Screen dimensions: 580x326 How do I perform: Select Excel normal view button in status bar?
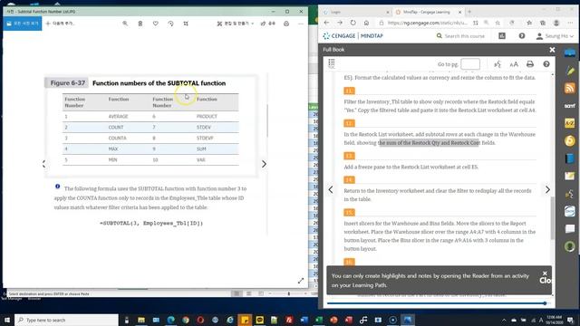tap(236, 293)
